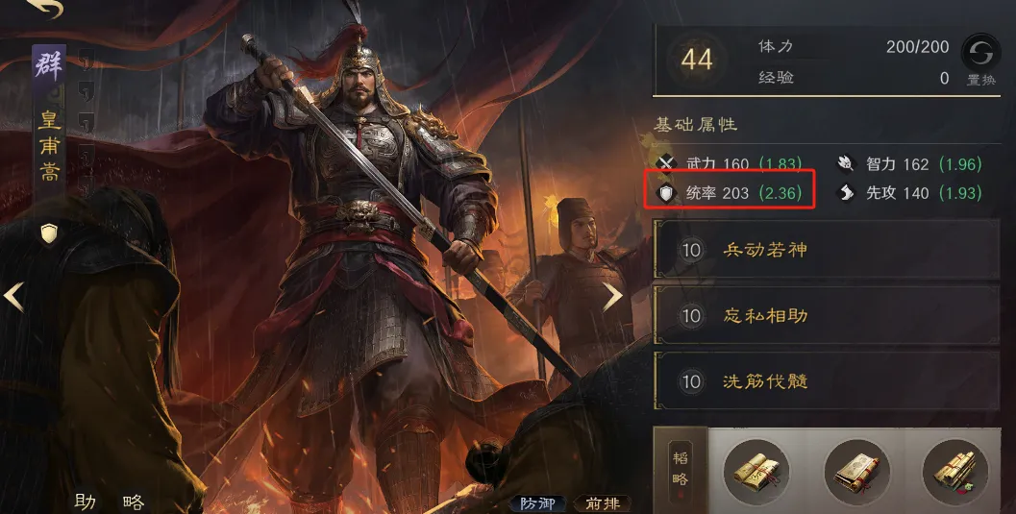Viewport: 1016px width, 514px height.
Task: Select the middle strategy book icon
Action: [x=856, y=472]
